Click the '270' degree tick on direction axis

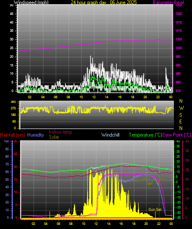coord(13,109)
